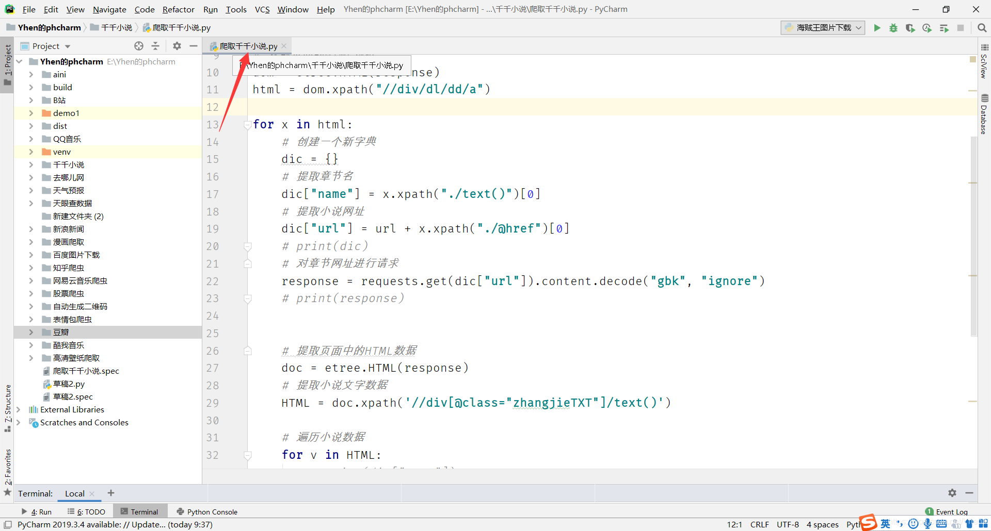The height and width of the screenshot is (531, 991).
Task: Open Sogou soft keyboard icon
Action: (x=941, y=524)
